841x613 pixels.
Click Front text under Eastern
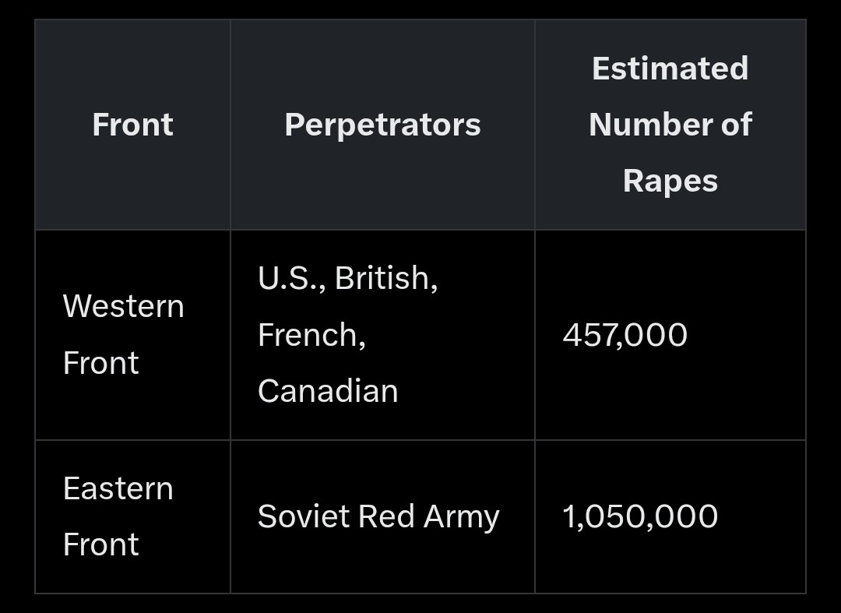click(100, 544)
